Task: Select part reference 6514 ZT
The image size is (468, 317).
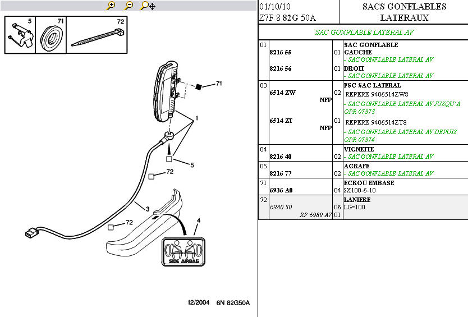Action: (x=282, y=121)
